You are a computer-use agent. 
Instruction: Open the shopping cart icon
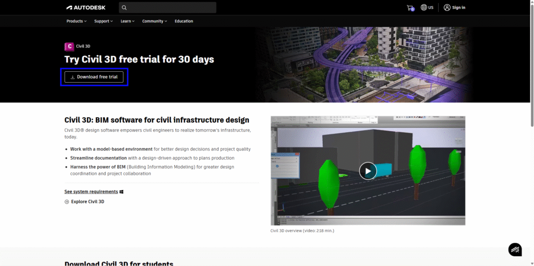click(410, 8)
